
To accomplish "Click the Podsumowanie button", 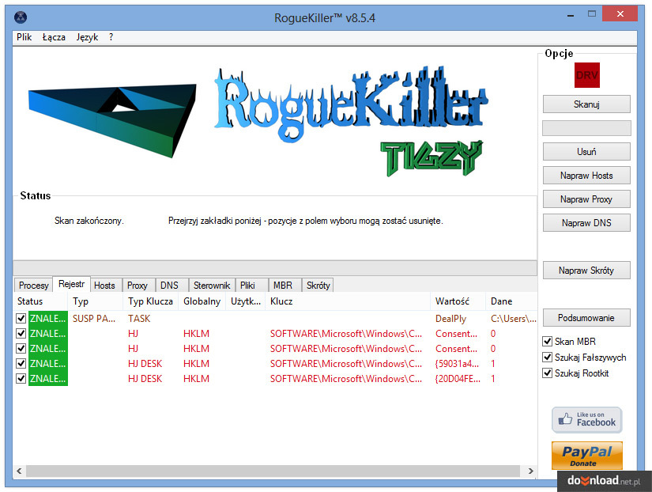I will coord(586,318).
